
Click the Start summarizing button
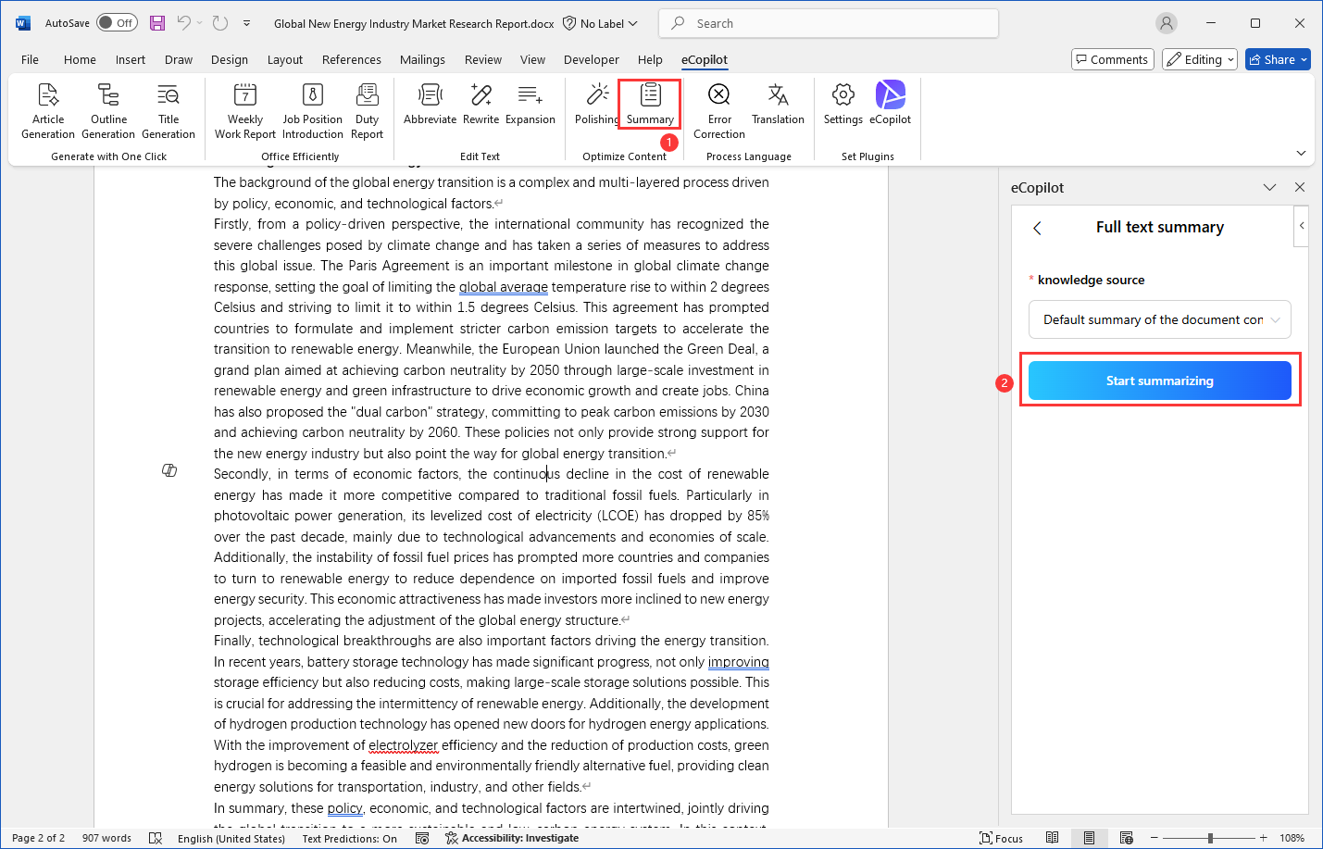[1159, 380]
